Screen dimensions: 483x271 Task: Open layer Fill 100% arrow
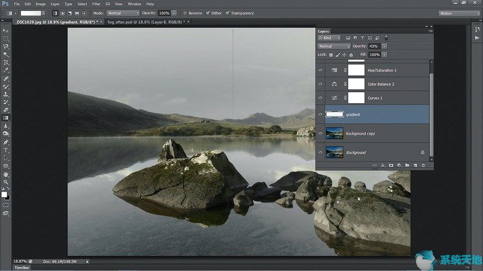tap(384, 55)
